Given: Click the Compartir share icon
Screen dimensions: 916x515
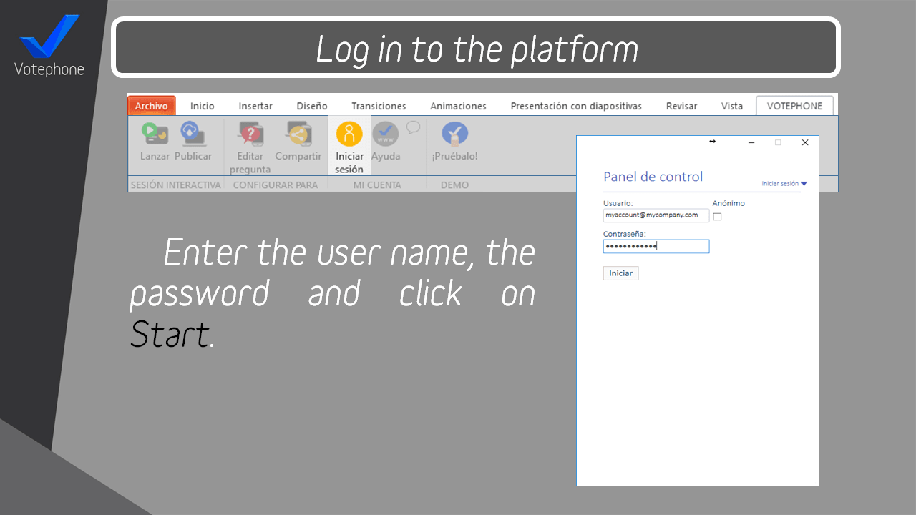Looking at the screenshot, I should click(298, 134).
